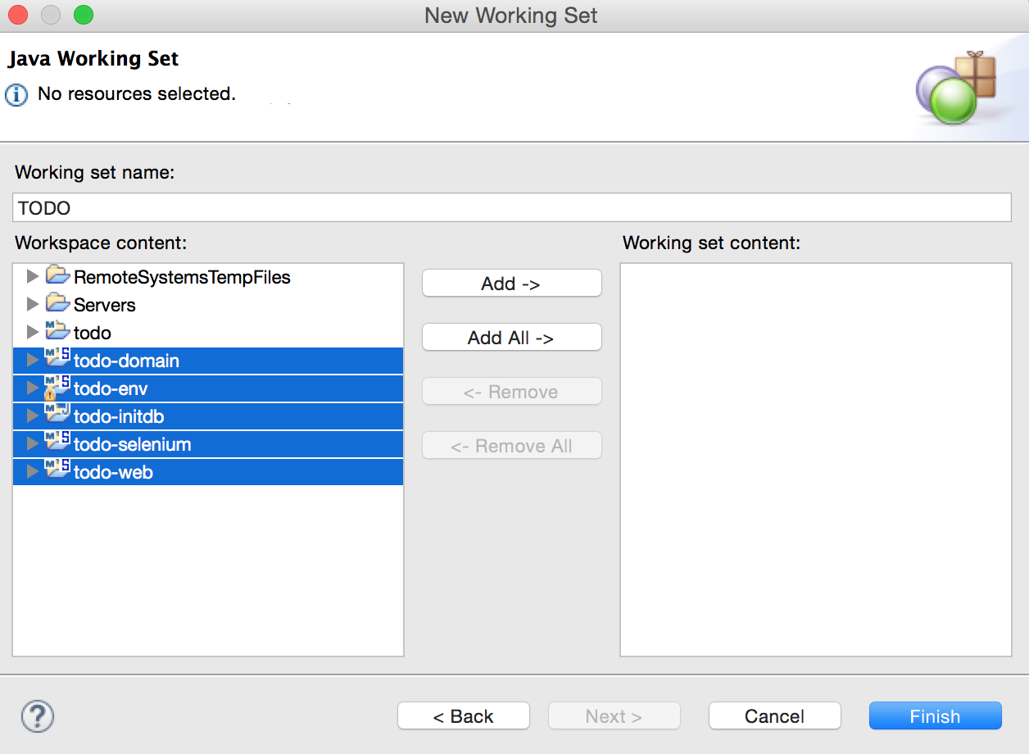
Task: Click the todo-selenium project icon
Action: [x=56, y=444]
